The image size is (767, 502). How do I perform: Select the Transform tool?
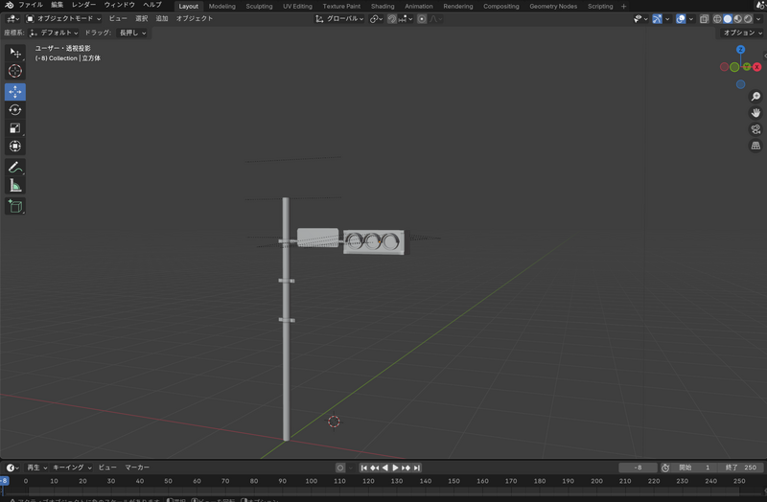tap(15, 147)
